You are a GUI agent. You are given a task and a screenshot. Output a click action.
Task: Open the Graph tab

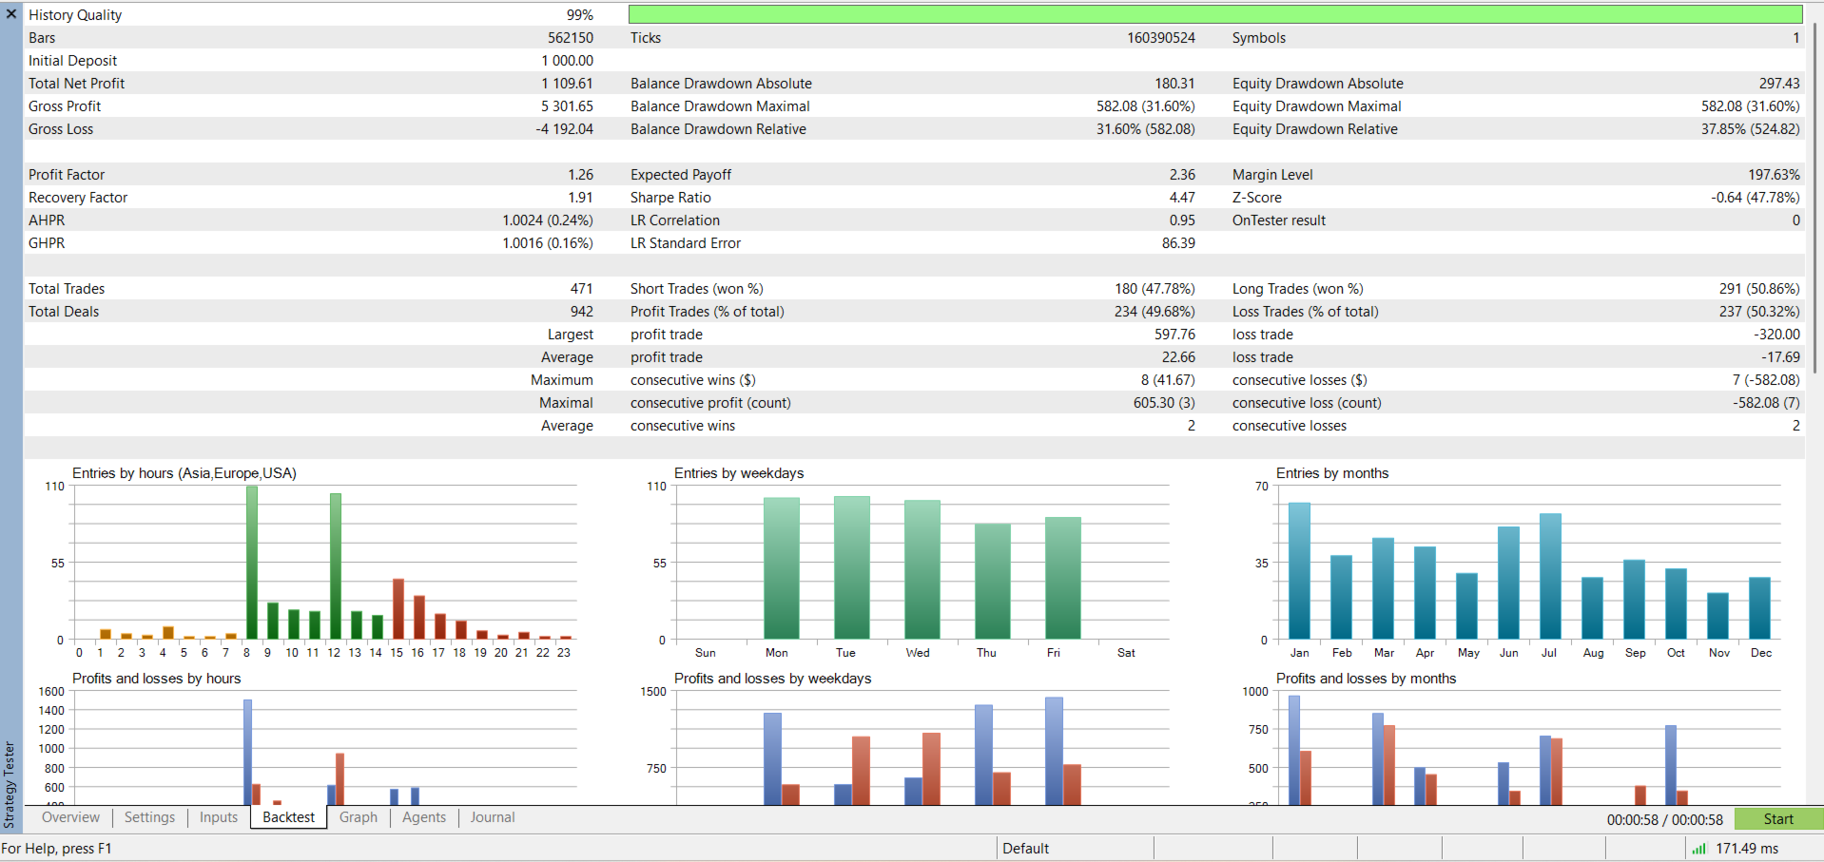point(359,817)
